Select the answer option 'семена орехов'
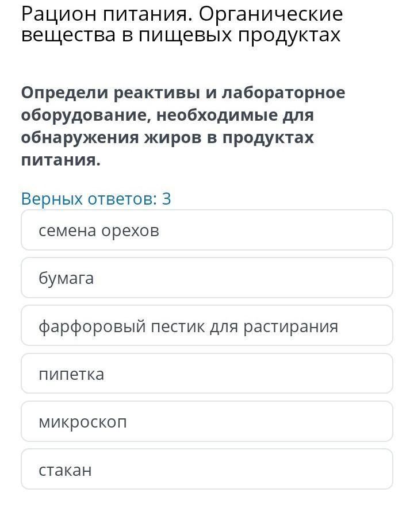Viewport: 406px width, 508px height. click(207, 230)
